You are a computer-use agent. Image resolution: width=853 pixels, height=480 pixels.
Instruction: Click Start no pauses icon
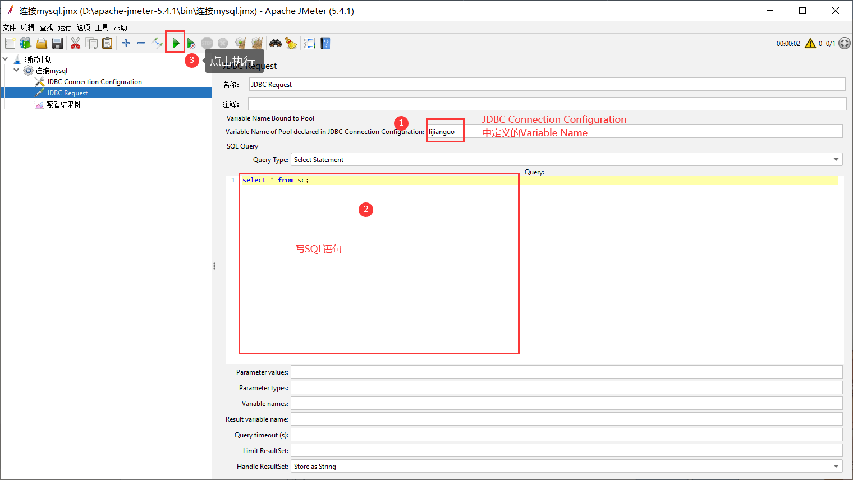click(x=191, y=43)
